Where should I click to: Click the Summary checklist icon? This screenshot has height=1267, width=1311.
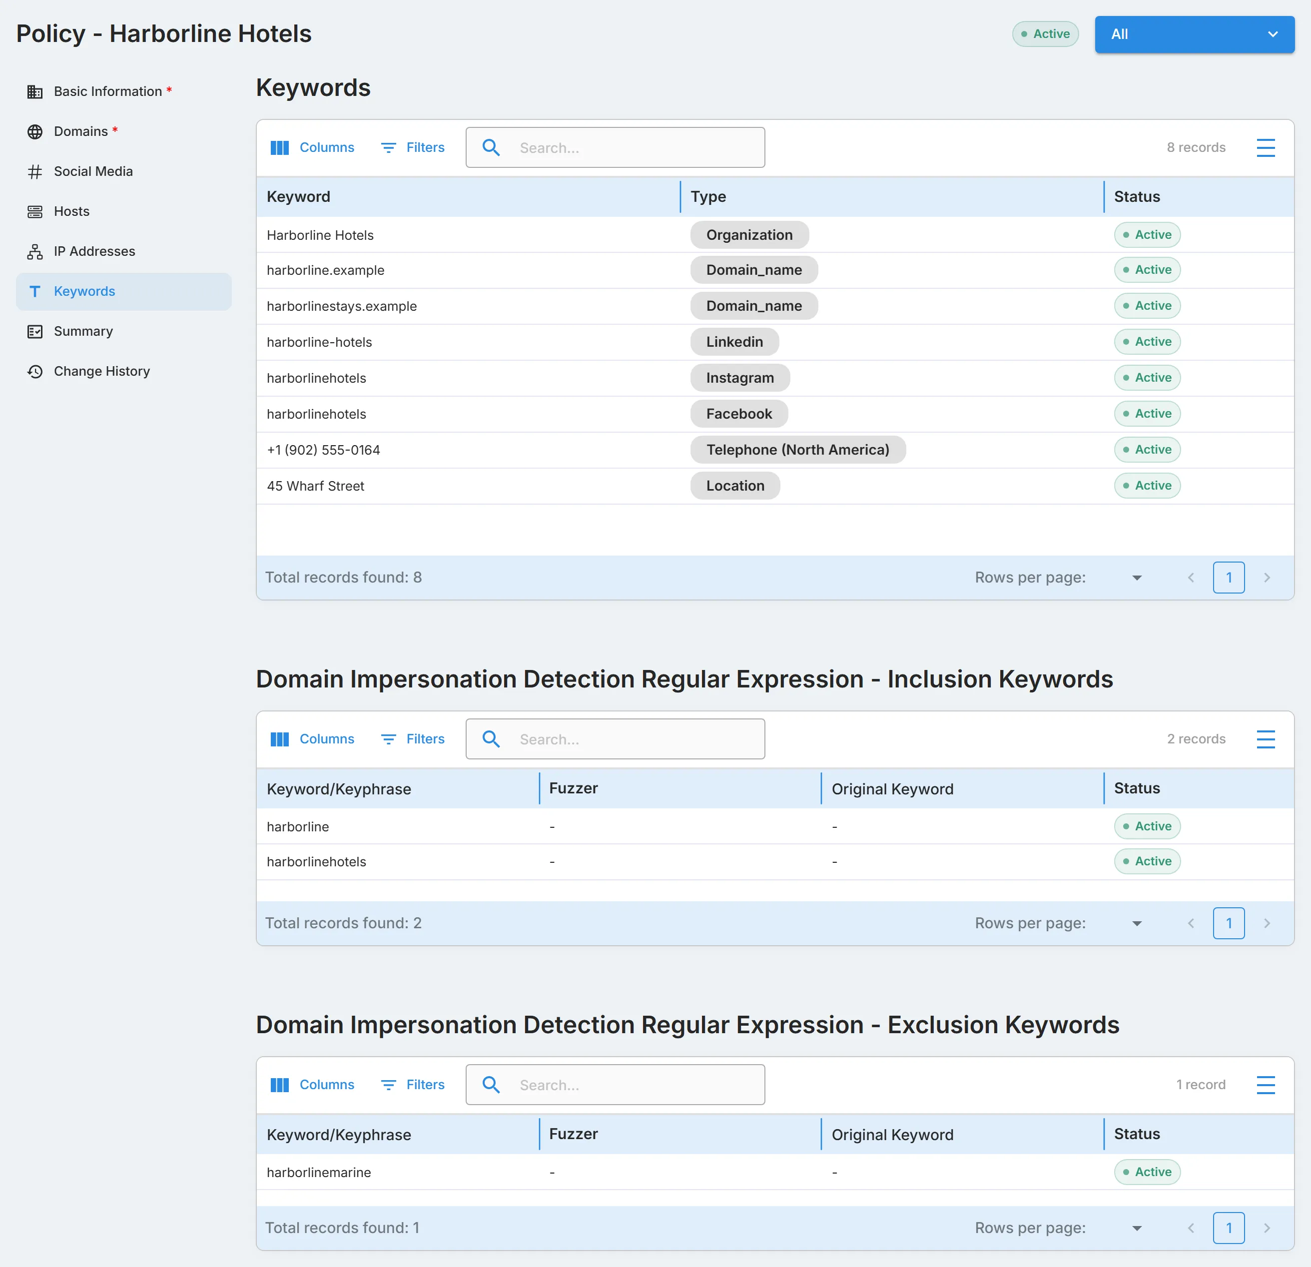pyautogui.click(x=35, y=332)
